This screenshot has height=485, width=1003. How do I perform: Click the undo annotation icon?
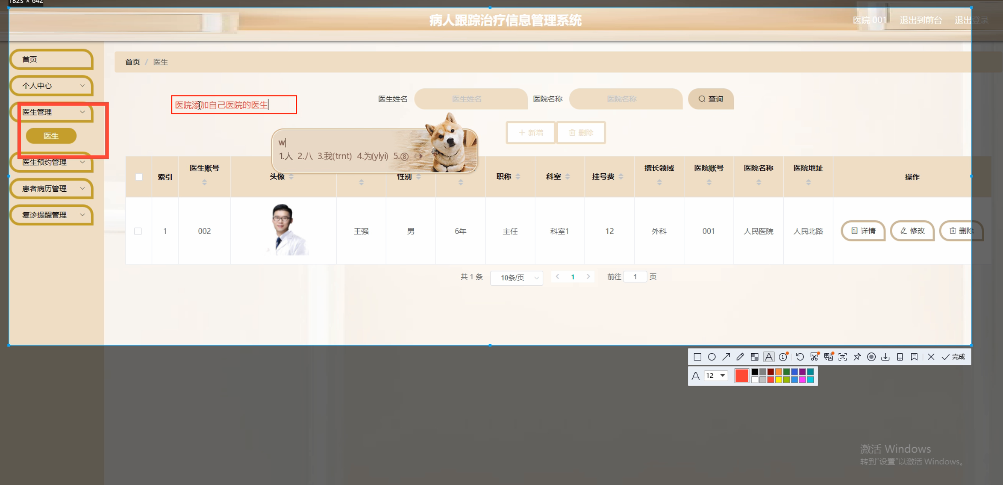pyautogui.click(x=800, y=357)
